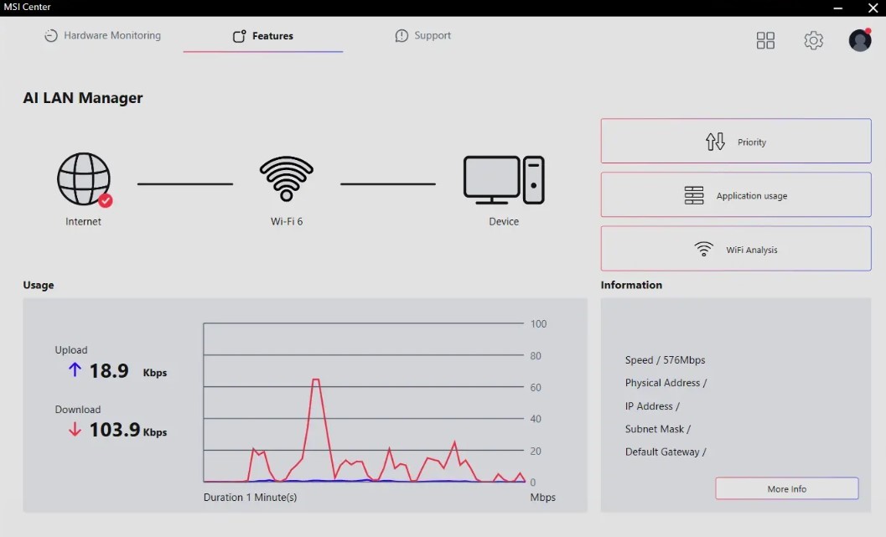Screen dimensions: 886x537
Task: Minimize the MSI Center window
Action: 838,8
